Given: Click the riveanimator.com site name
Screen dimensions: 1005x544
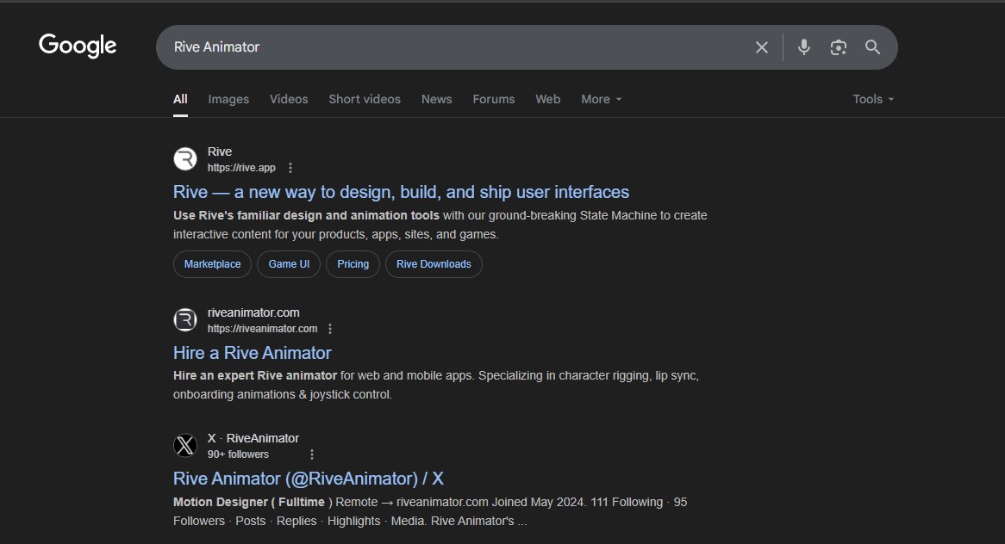Looking at the screenshot, I should click(253, 312).
